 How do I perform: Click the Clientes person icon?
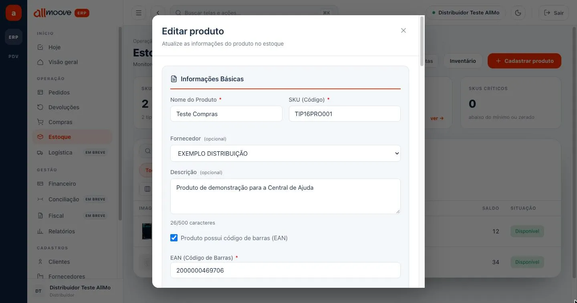[40, 262]
